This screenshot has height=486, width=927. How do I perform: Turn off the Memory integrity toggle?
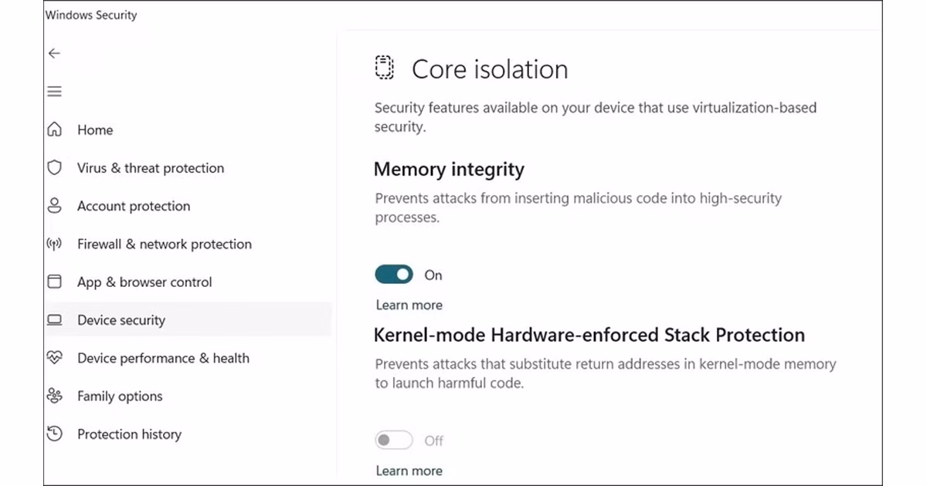[394, 275]
